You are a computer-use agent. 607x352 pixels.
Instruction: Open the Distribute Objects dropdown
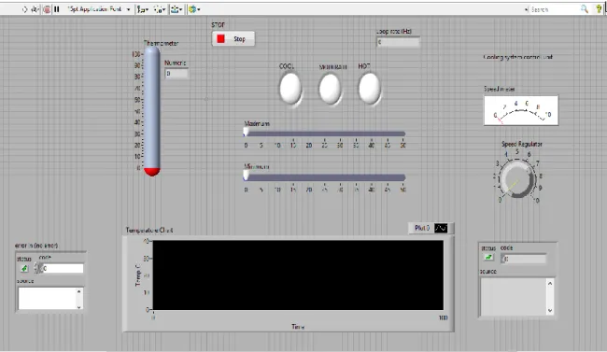160,9
